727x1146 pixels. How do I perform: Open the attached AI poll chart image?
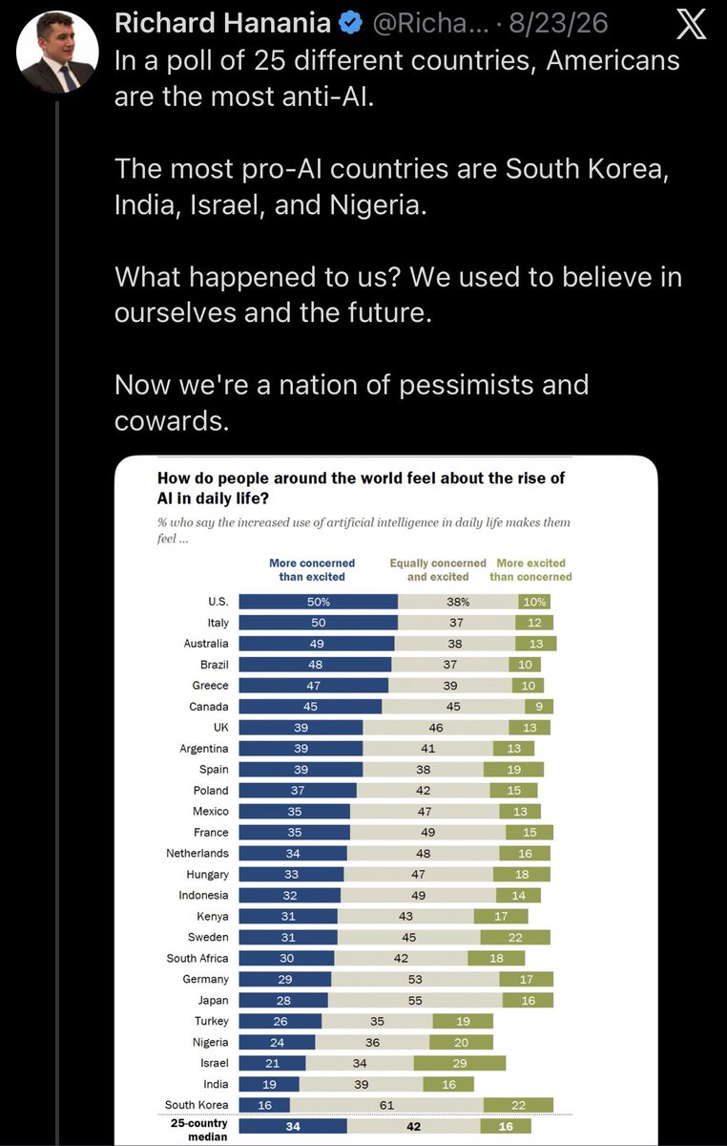point(386,801)
